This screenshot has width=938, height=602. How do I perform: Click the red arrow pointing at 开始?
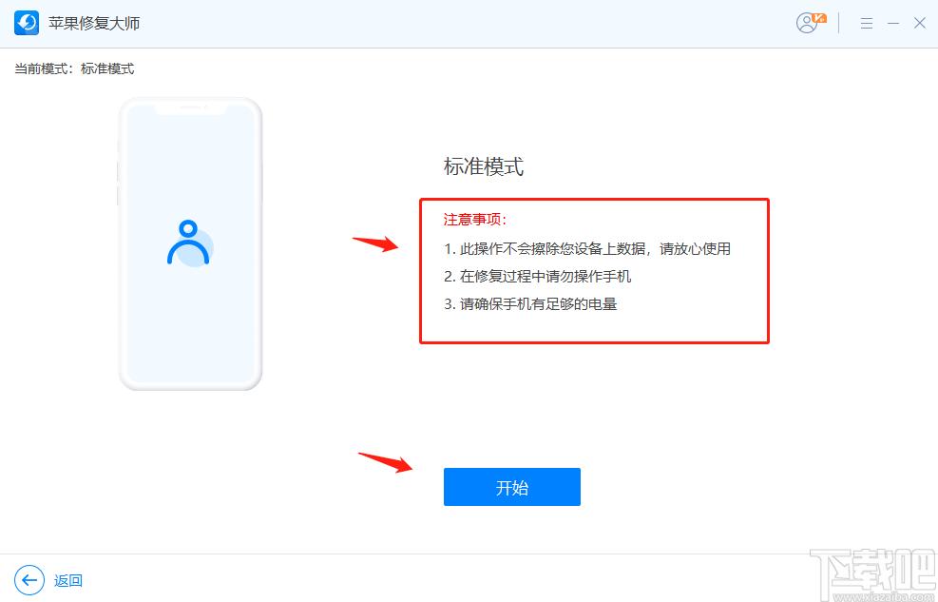[385, 462]
